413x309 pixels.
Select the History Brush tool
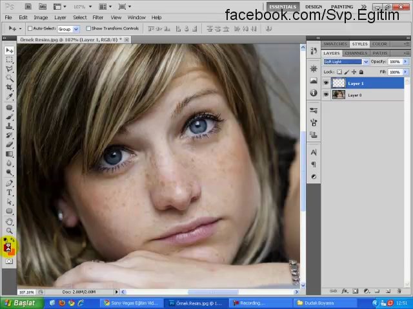[x=10, y=135]
